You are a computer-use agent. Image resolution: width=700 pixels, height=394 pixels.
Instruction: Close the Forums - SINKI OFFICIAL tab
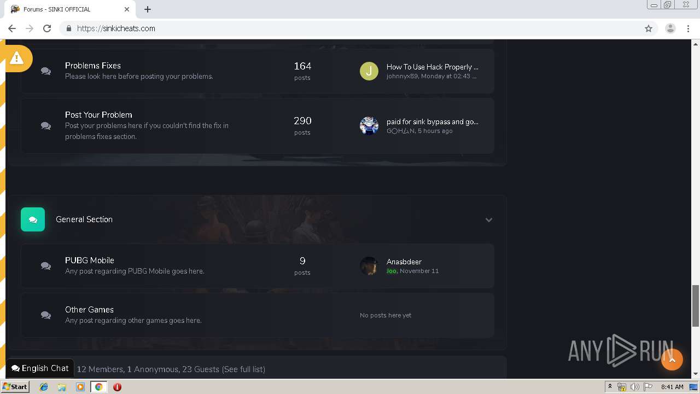(127, 9)
